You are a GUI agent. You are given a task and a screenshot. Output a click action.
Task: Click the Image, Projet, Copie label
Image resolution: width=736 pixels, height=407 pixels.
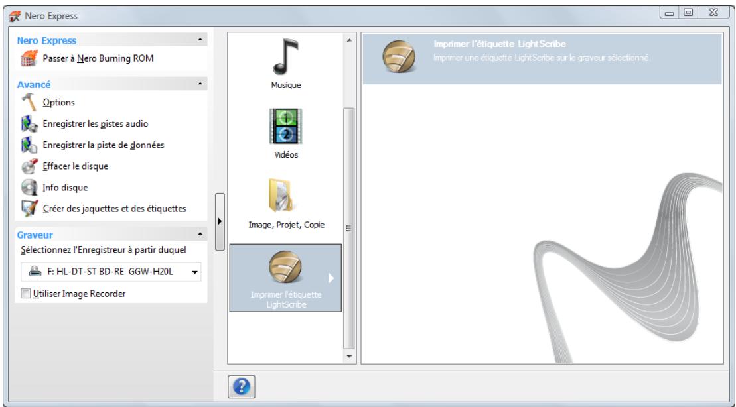click(286, 225)
